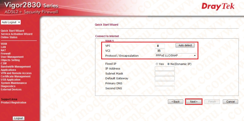Click the Quick Start Wizard page heading
The image size is (244, 121).
(x=107, y=25)
